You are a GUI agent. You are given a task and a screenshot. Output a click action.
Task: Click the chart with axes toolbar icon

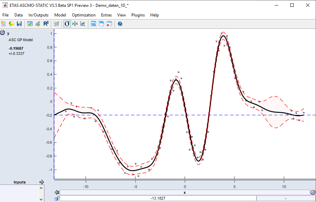coord(83,24)
